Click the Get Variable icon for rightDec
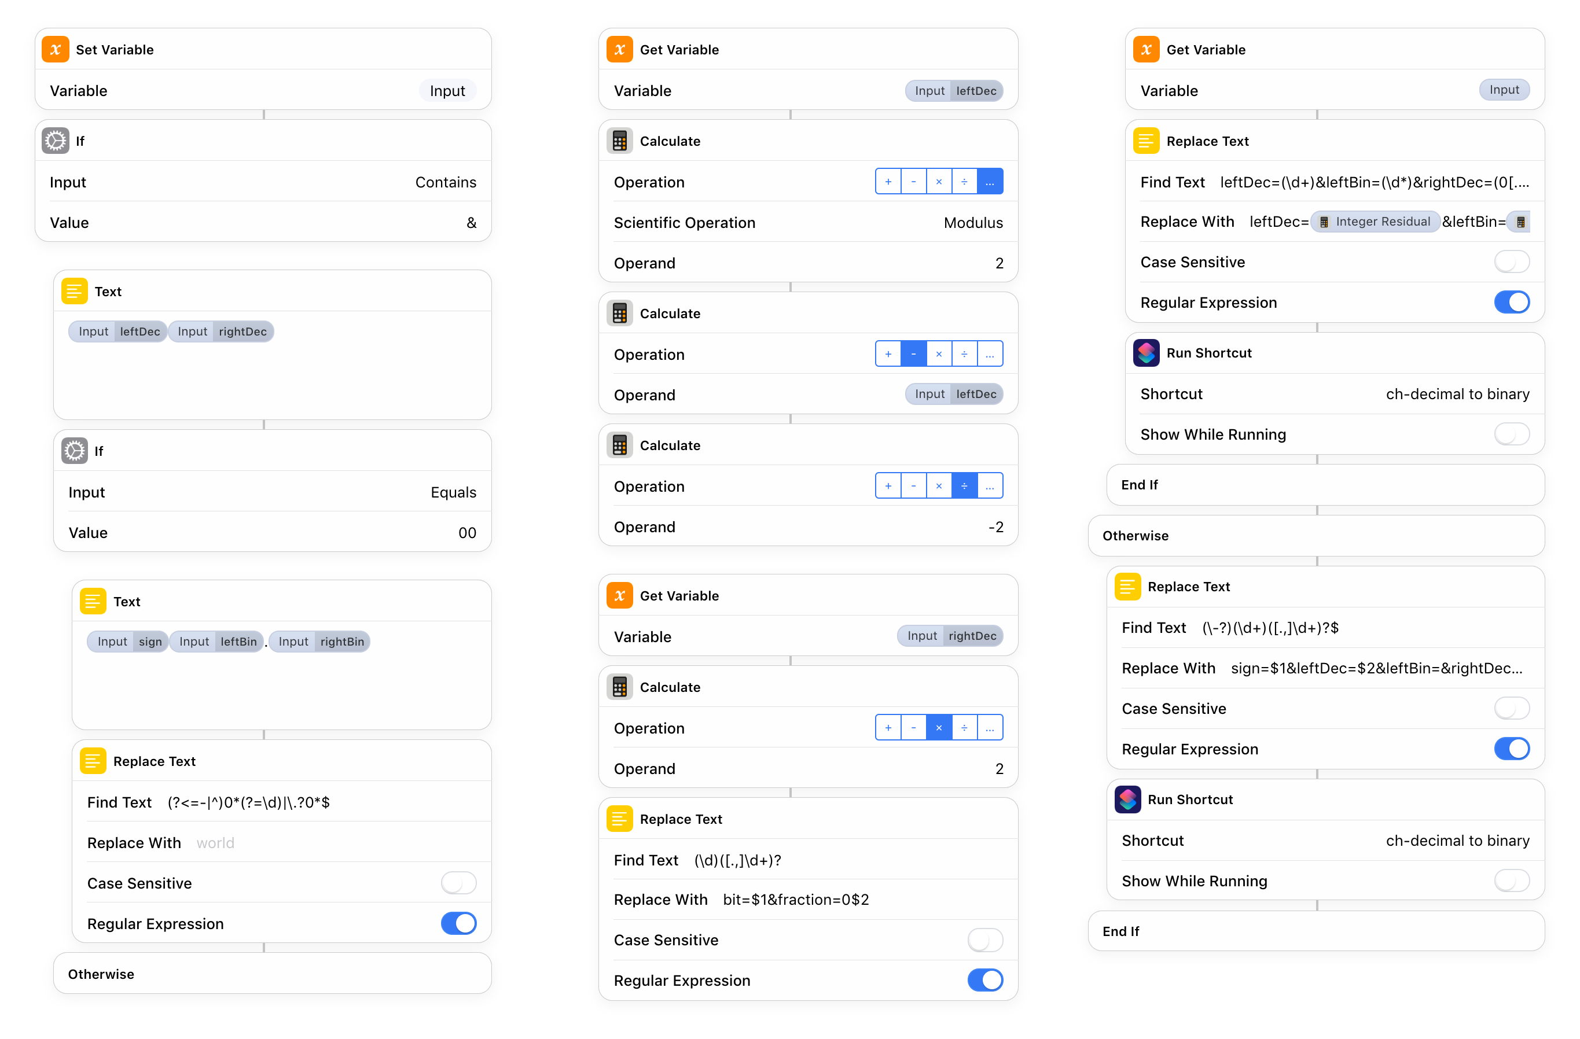The image size is (1580, 1039). click(619, 595)
